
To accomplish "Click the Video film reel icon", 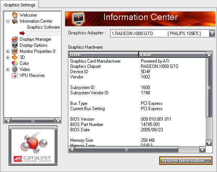I will (x=15, y=69).
